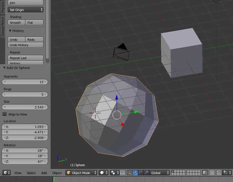This screenshot has width=233, height=182.
Task: Apply Smooth shading
Action: tap(17, 23)
